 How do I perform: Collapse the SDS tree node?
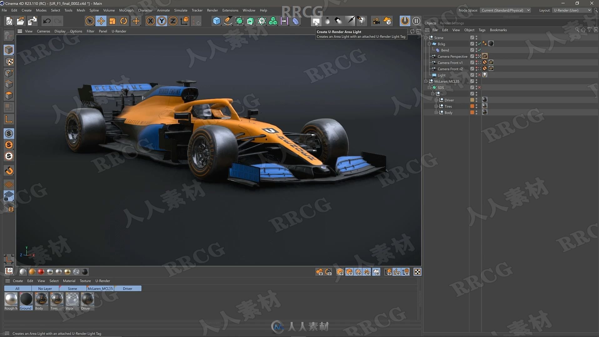[429, 88]
